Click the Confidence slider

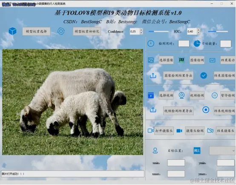[158, 31]
